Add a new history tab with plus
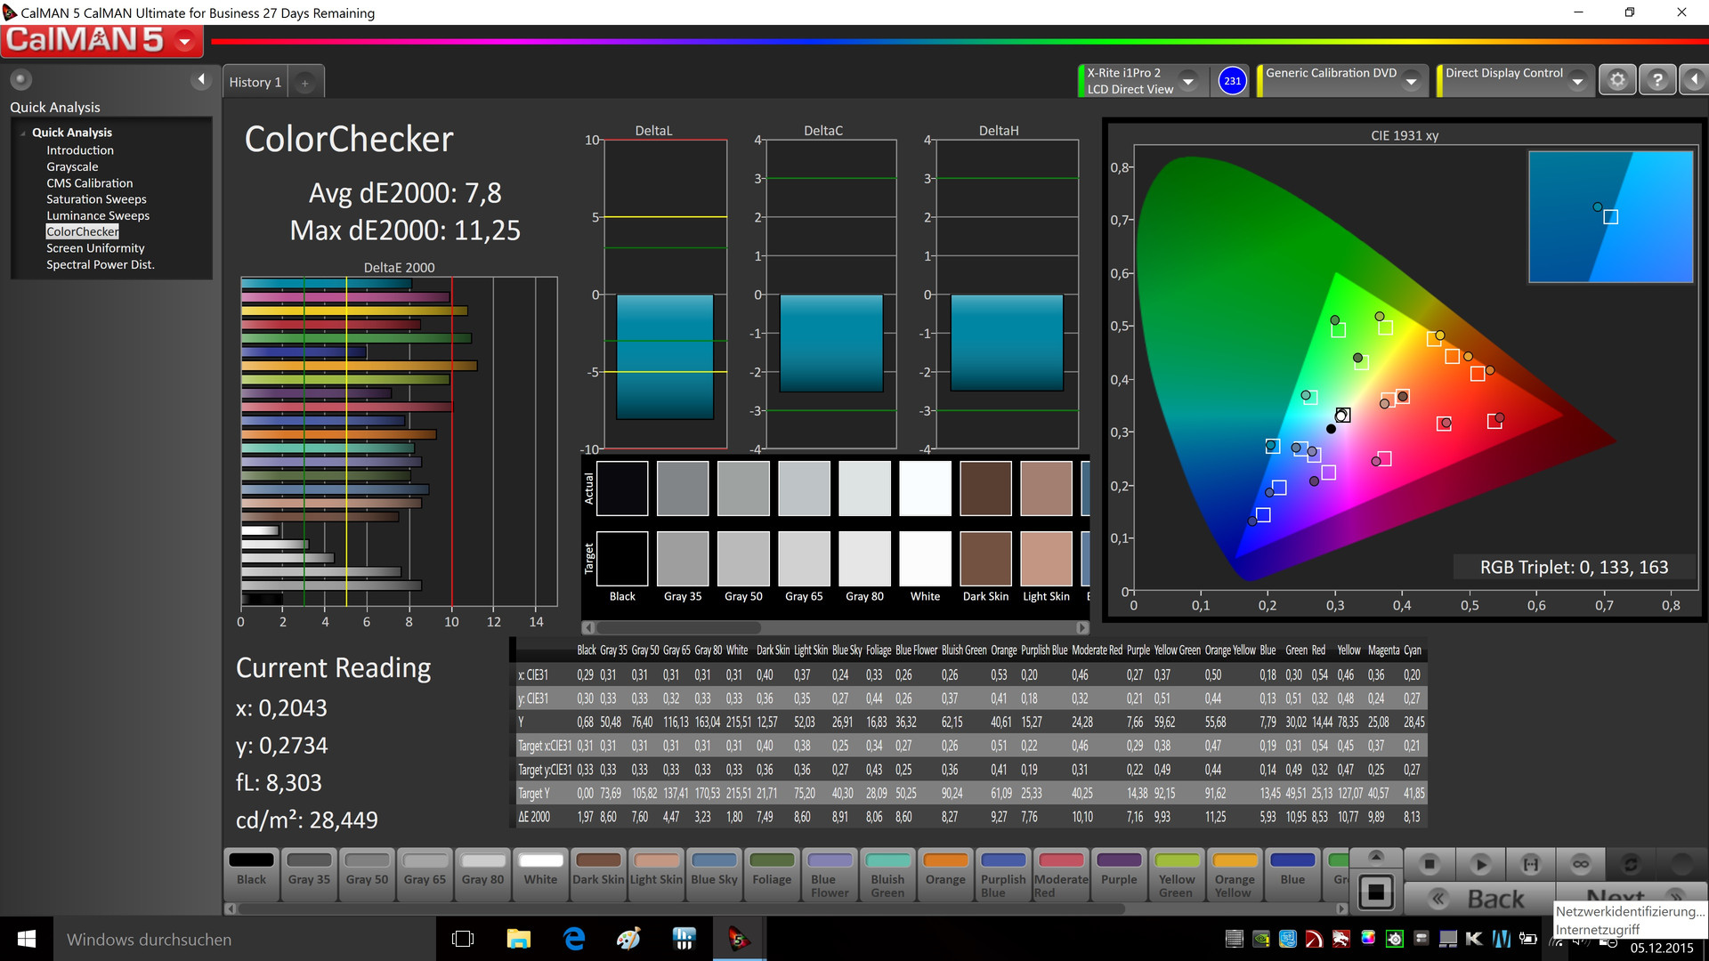 [x=304, y=83]
